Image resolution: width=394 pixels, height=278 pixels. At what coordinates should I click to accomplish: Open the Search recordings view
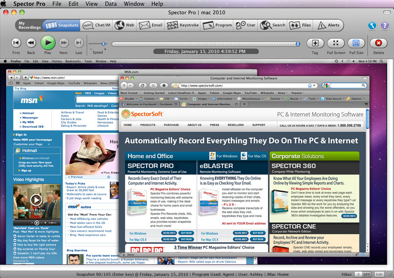click(x=273, y=25)
